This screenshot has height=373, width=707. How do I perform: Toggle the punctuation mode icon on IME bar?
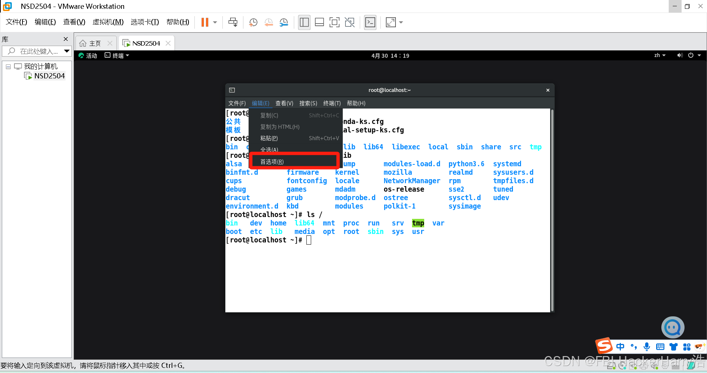click(633, 347)
